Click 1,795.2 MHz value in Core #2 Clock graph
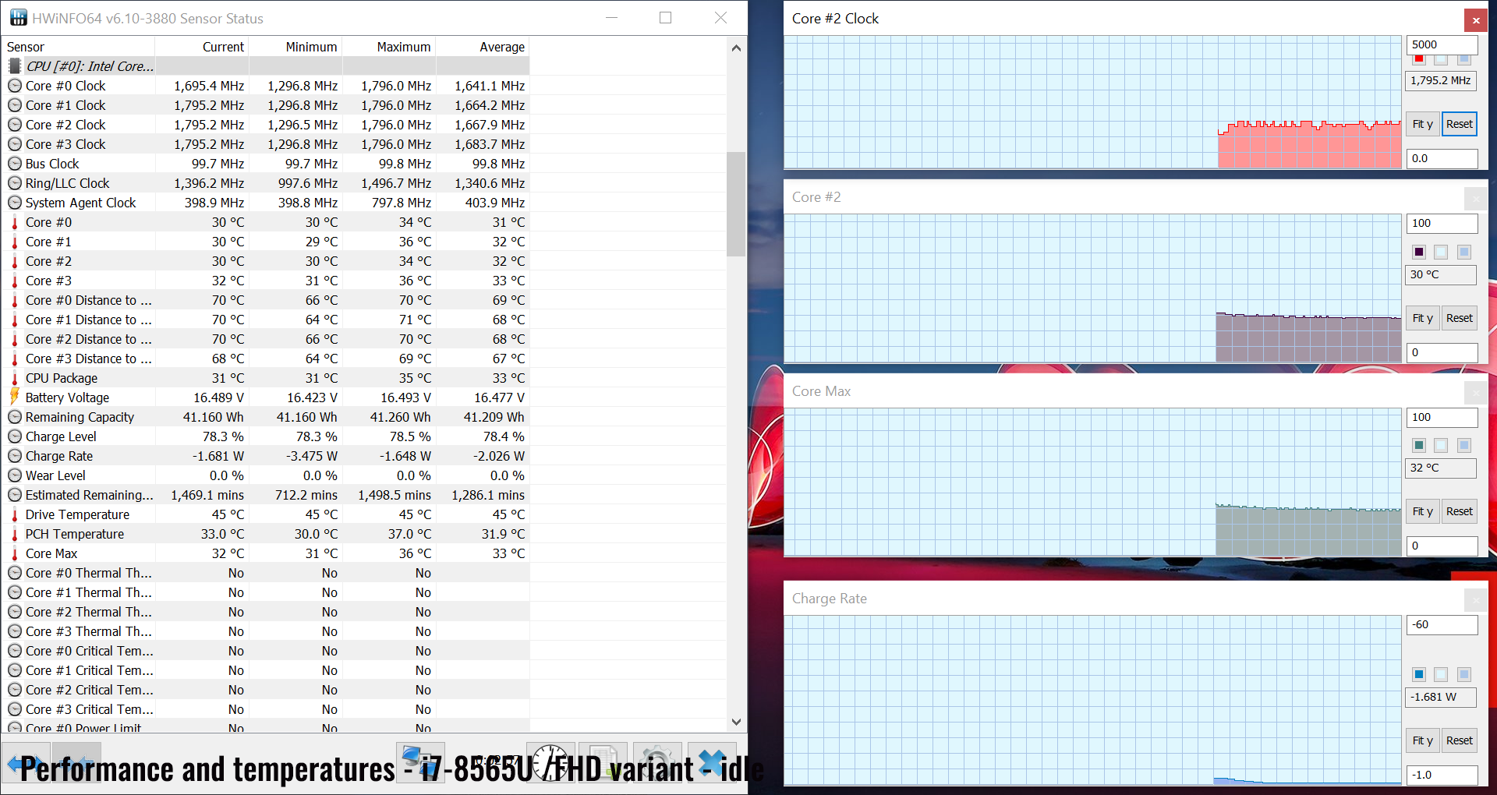The image size is (1497, 795). [1441, 80]
